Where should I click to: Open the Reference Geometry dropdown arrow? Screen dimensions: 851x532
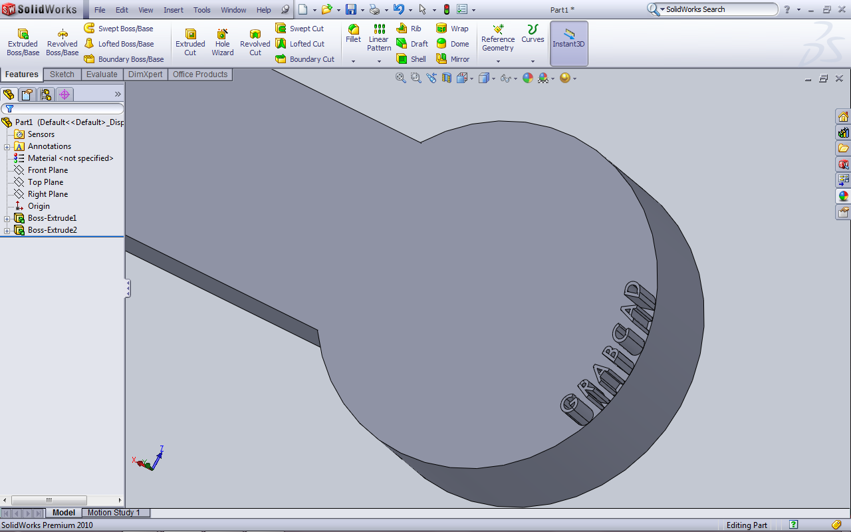coord(498,61)
